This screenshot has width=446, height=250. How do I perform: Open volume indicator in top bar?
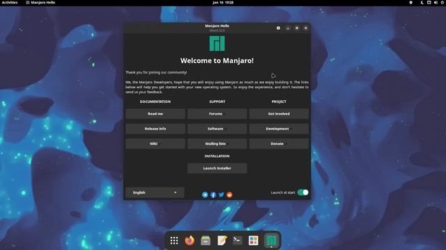(x=436, y=3)
